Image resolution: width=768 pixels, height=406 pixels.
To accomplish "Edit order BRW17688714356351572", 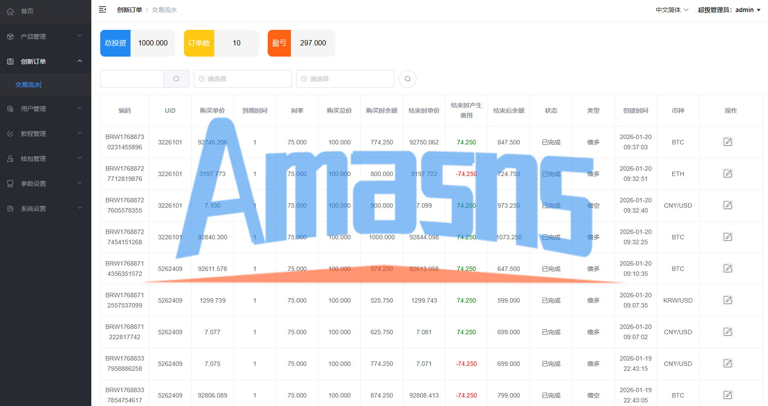I will [x=727, y=268].
